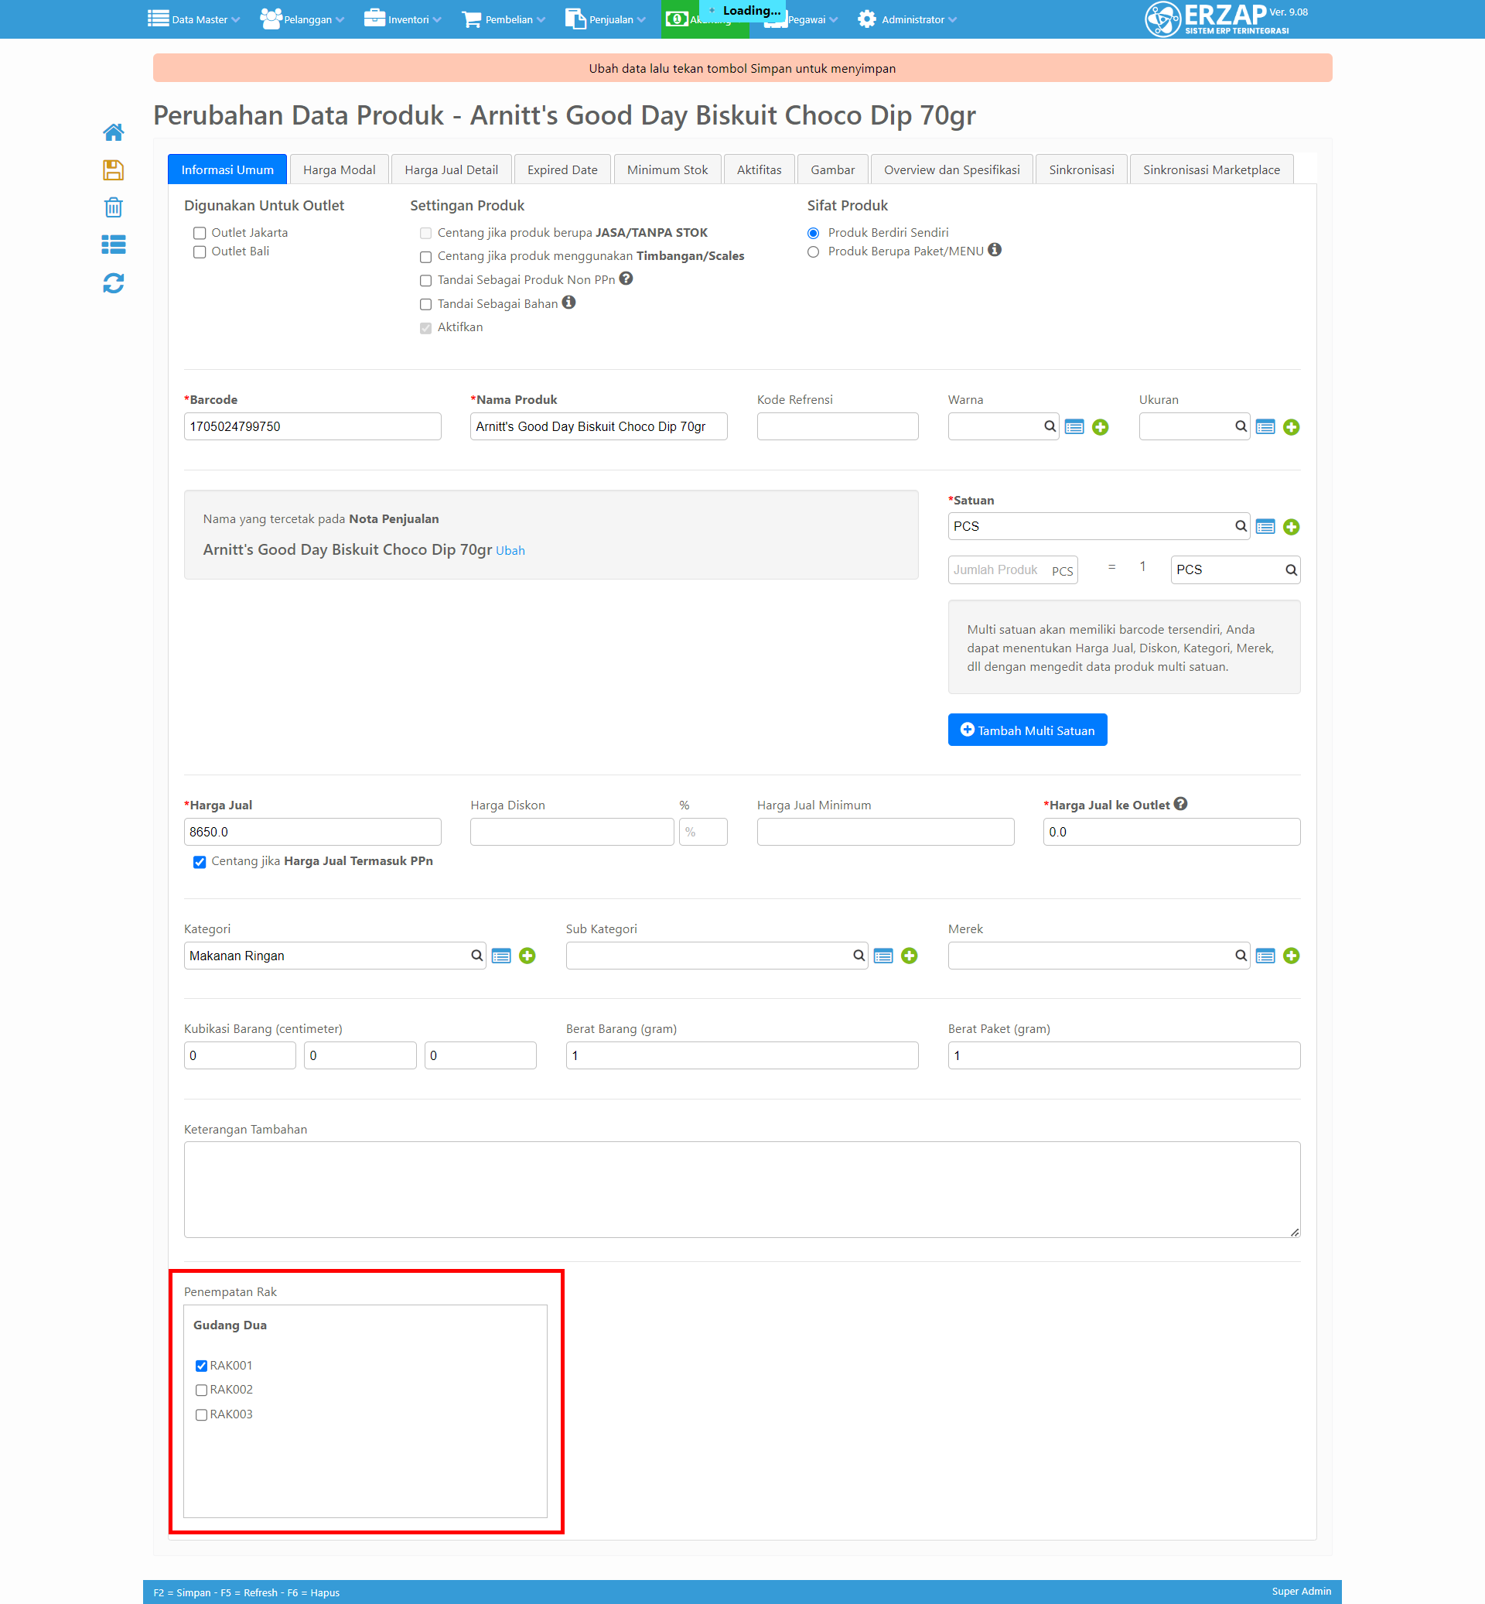Tick Tandai Sebagai Bahan checkbox
The image size is (1485, 1604).
click(x=426, y=305)
